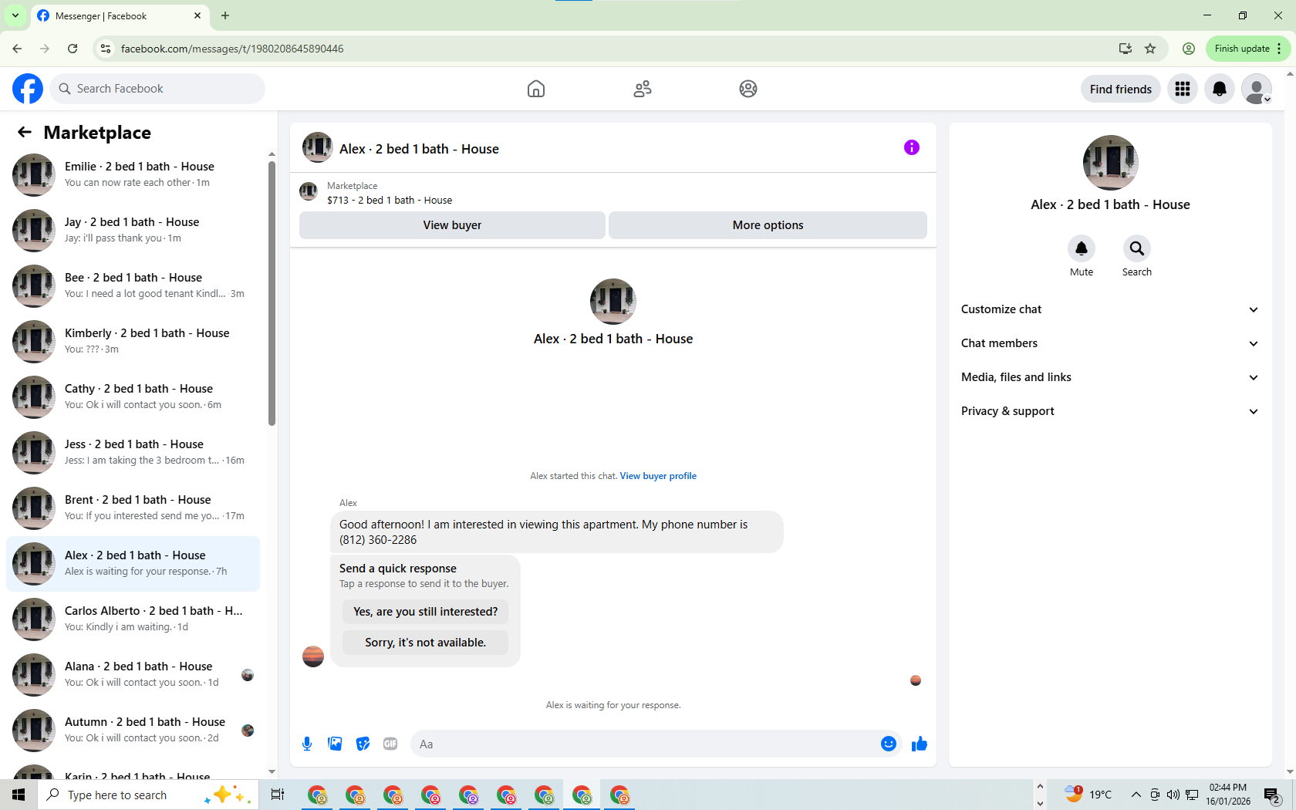Open Carlos Alberto conversation in chat list
Viewport: 1296px width, 810px height.
coord(133,619)
